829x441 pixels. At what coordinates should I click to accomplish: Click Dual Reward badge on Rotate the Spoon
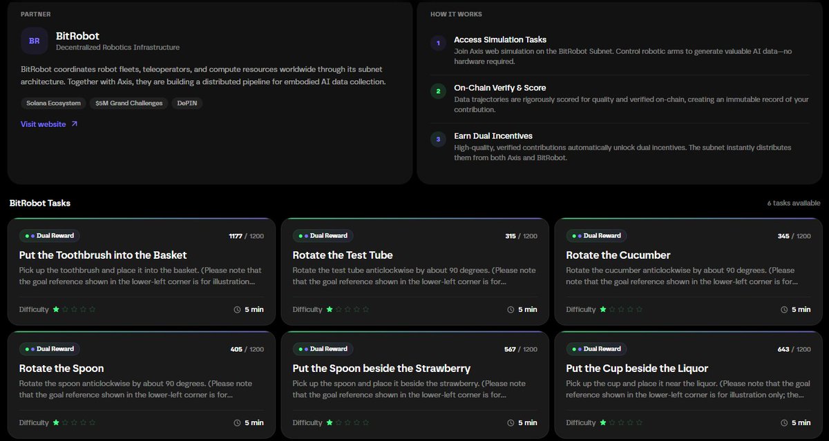click(50, 349)
